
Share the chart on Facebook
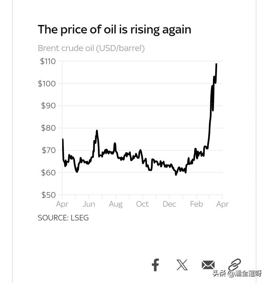(155, 265)
